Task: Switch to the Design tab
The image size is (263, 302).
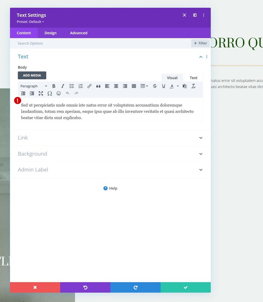Action: (50, 33)
